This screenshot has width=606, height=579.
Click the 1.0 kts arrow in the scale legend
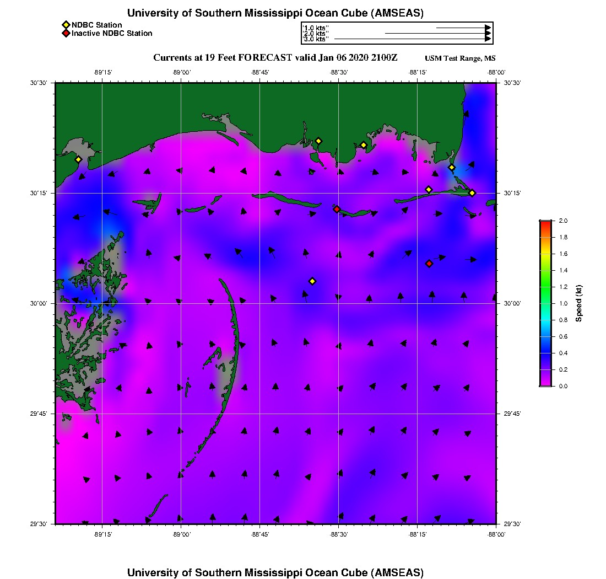463,27
